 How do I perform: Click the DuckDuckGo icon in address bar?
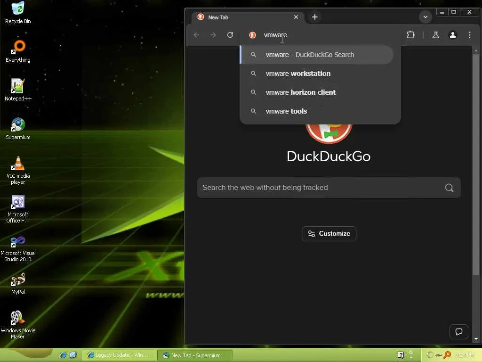[x=252, y=35]
